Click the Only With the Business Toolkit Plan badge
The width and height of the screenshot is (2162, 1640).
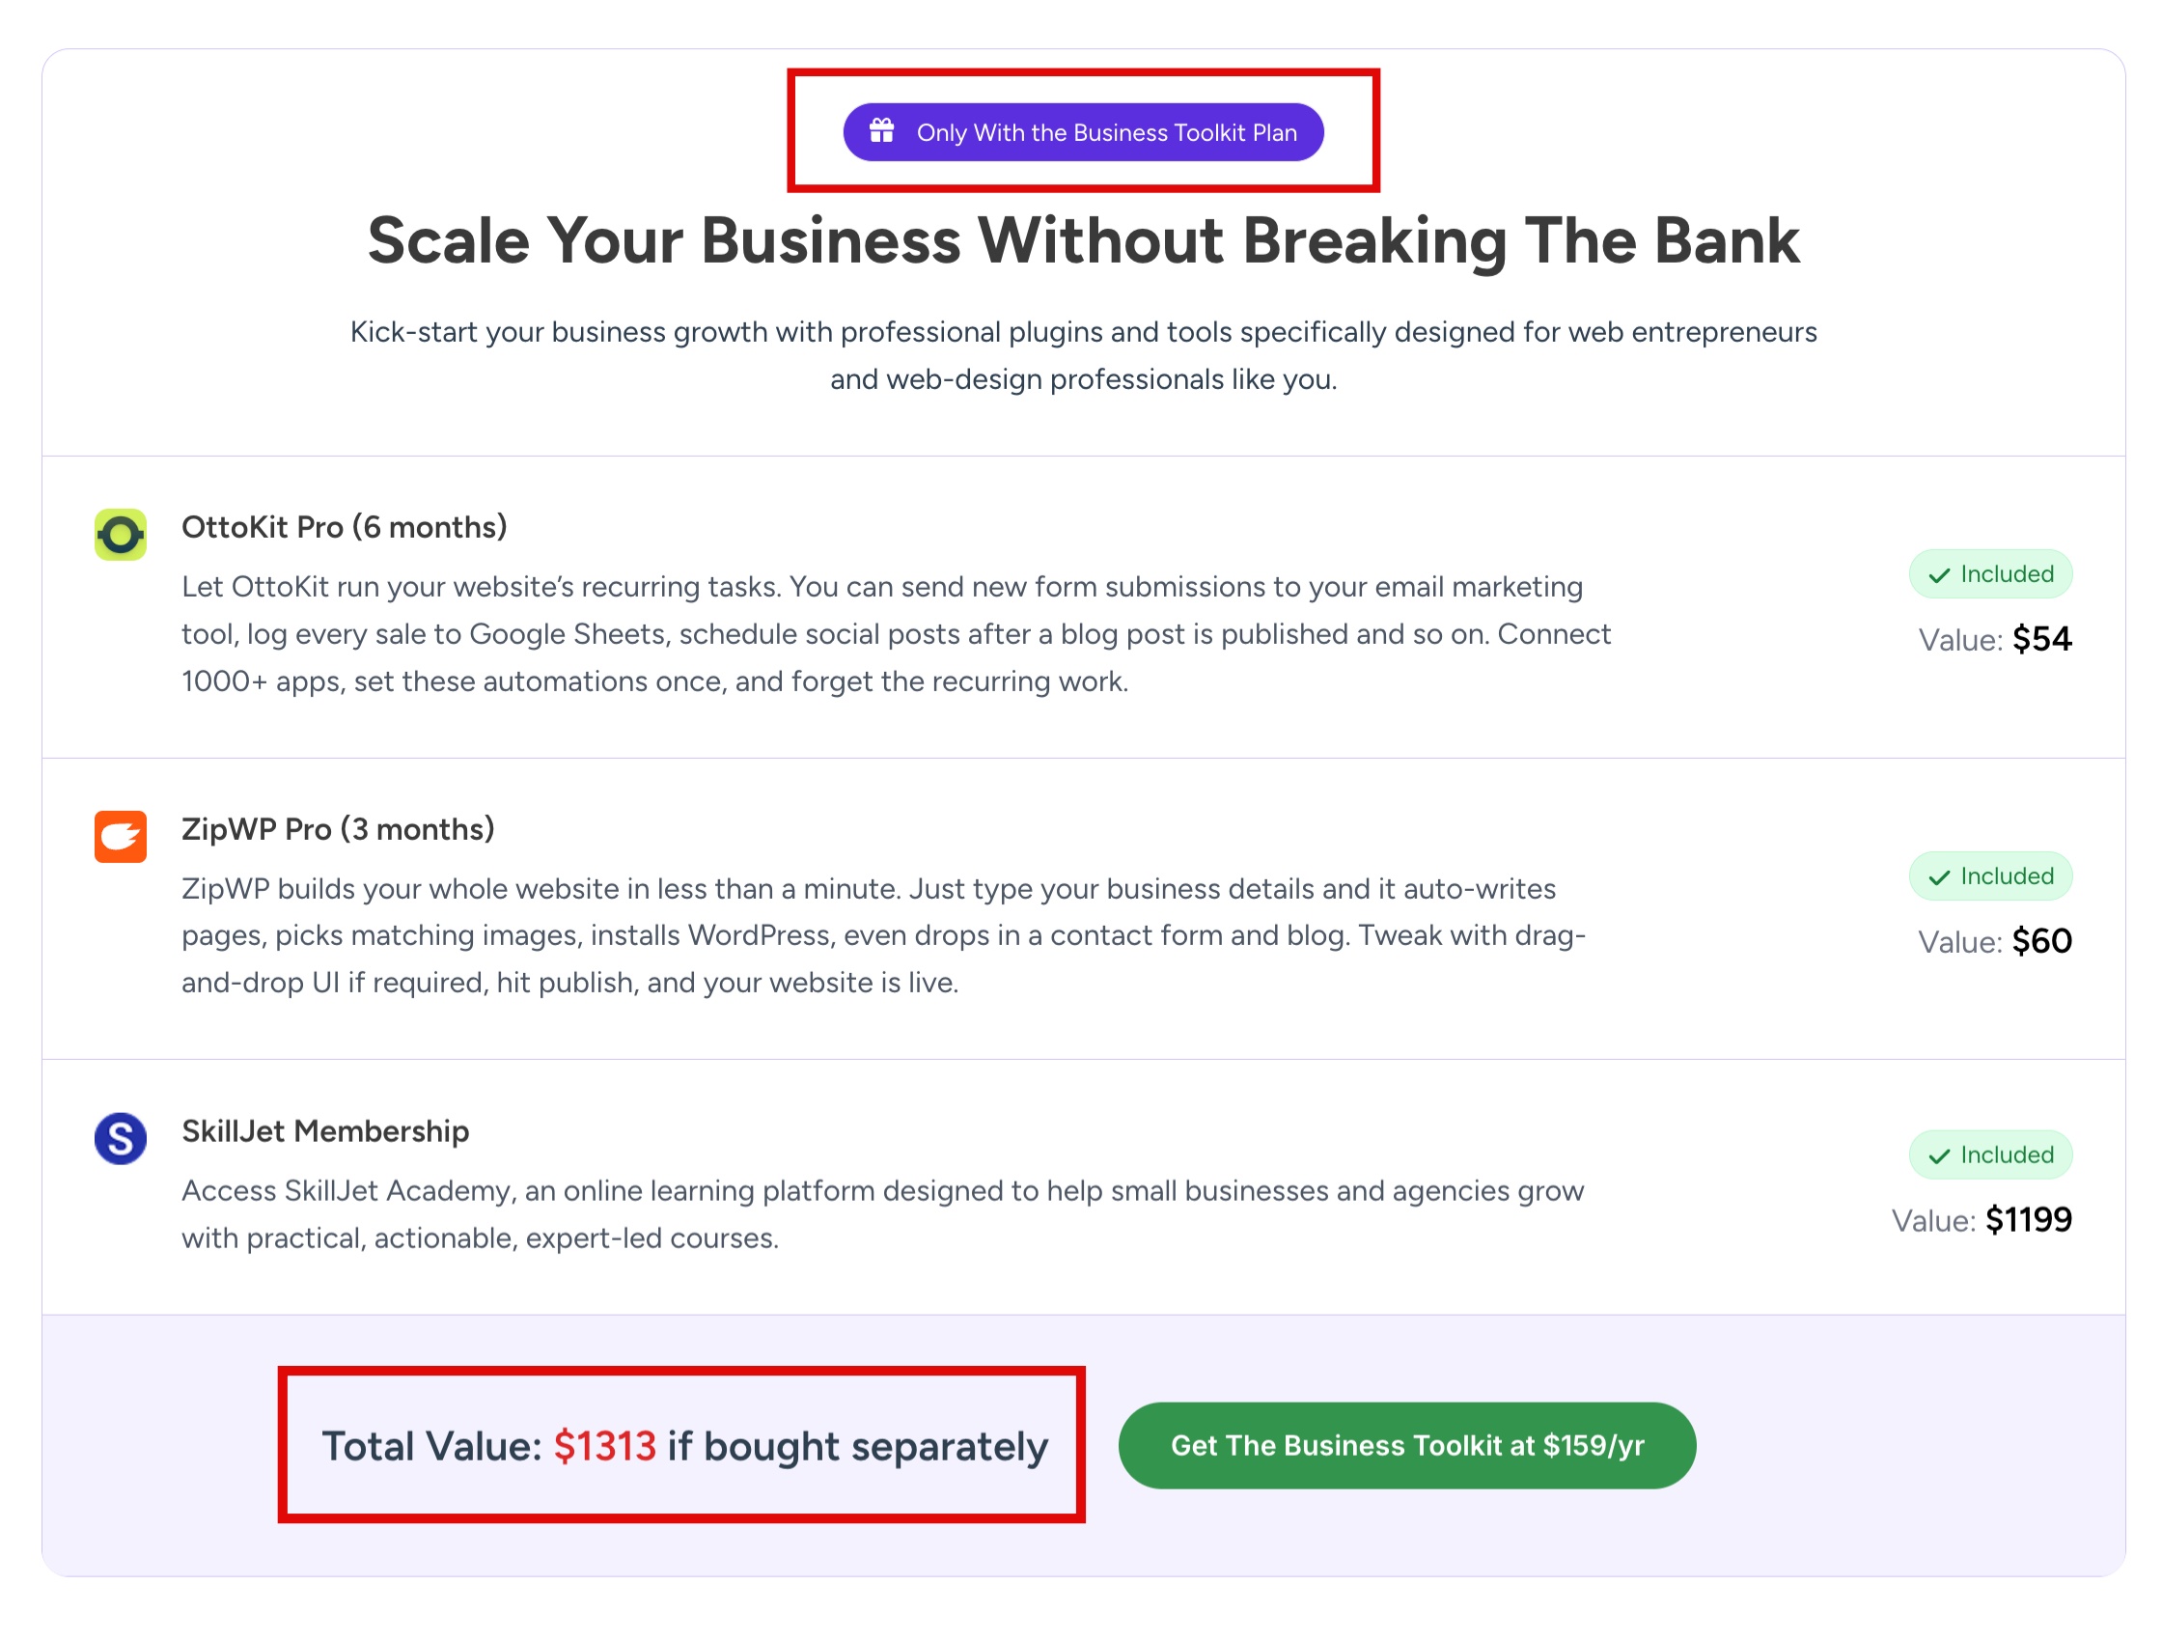(x=1083, y=132)
